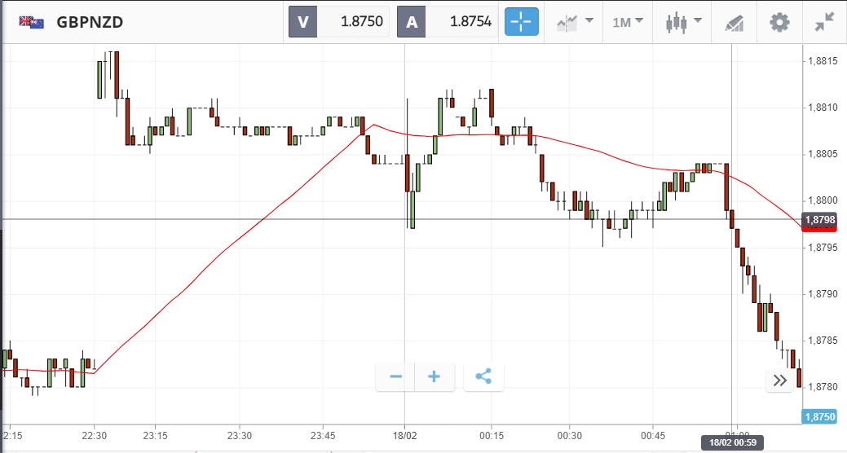This screenshot has width=847, height=453.
Task: Click the V sell price 1.8750 button
Action: (x=339, y=22)
